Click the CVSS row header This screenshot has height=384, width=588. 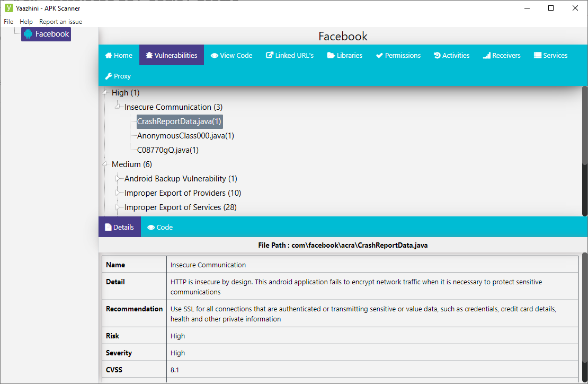point(134,370)
